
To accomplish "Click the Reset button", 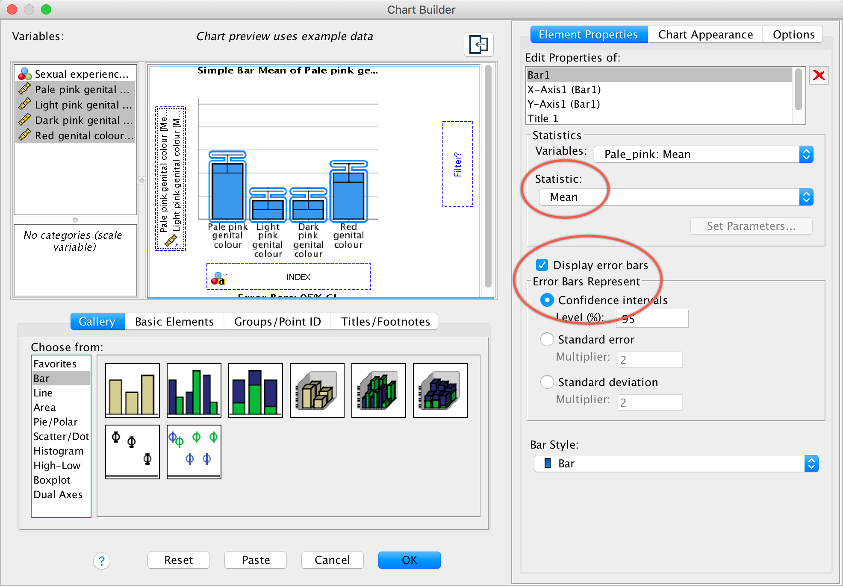I will (x=178, y=560).
